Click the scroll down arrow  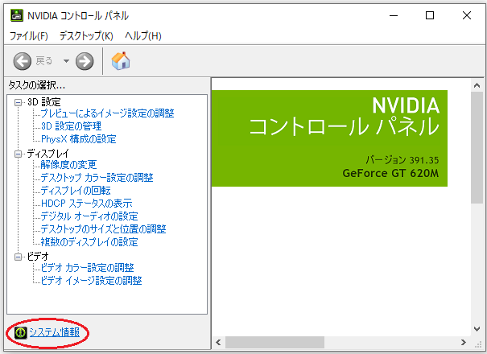477,328
